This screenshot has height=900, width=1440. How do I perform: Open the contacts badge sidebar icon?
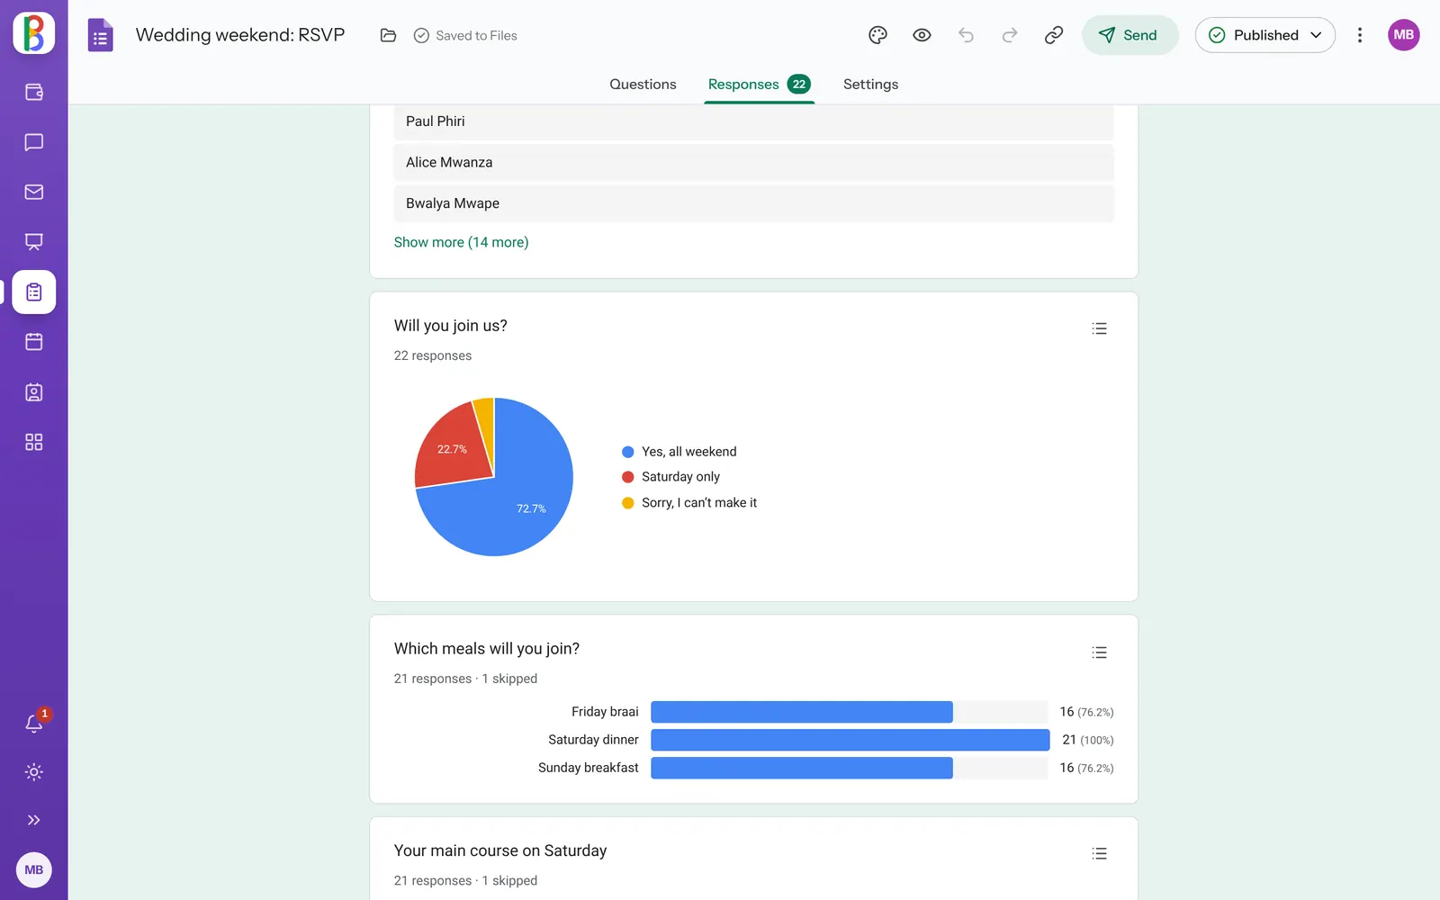point(34,392)
